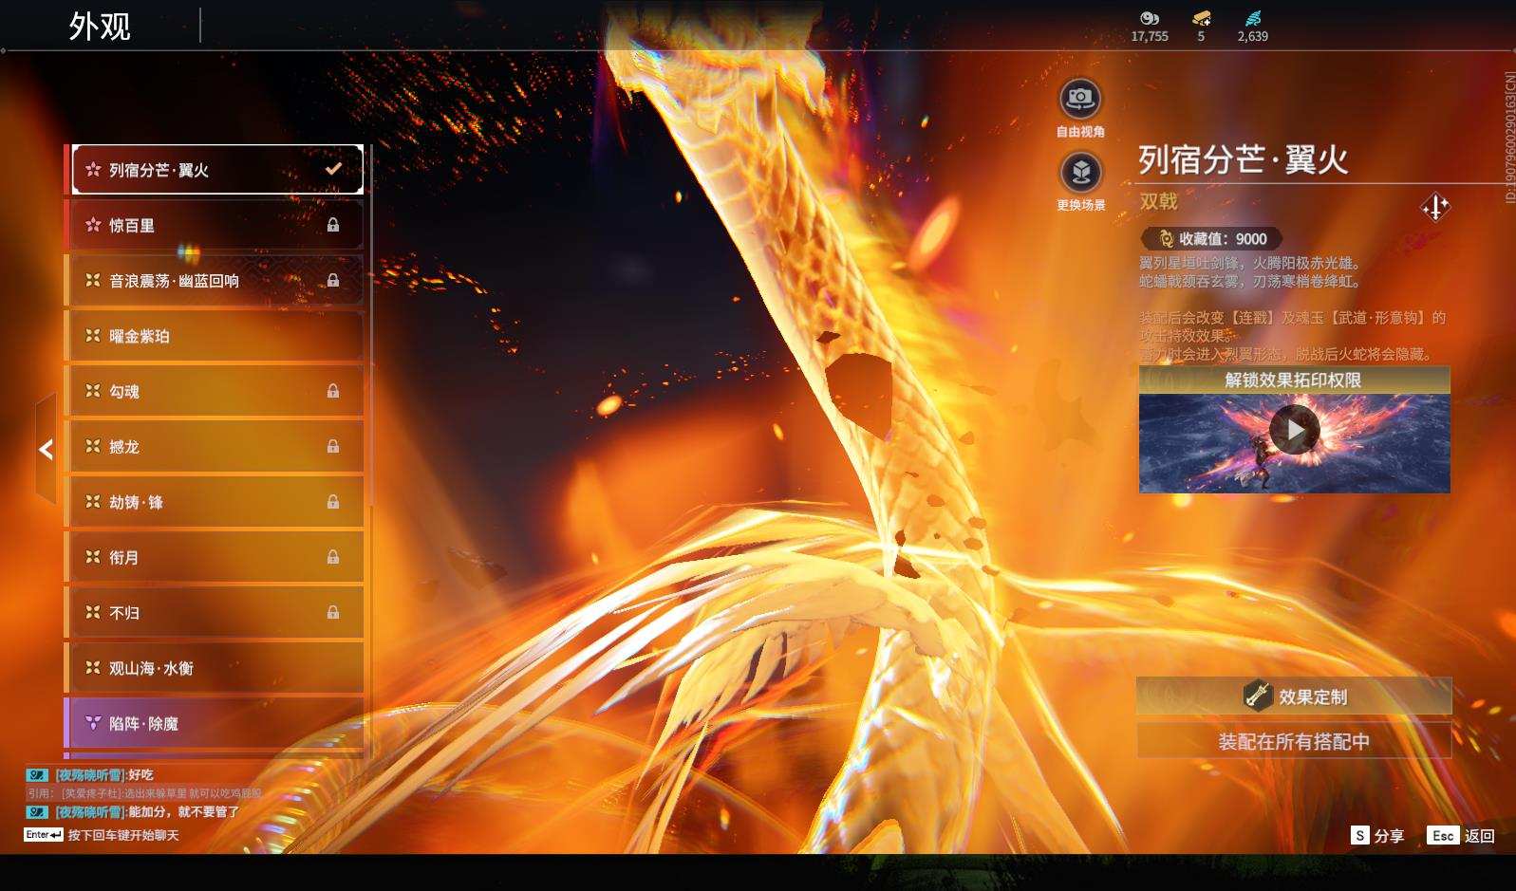Click the rarity icon on 音浪震荡·幽蓝回响

click(x=93, y=280)
